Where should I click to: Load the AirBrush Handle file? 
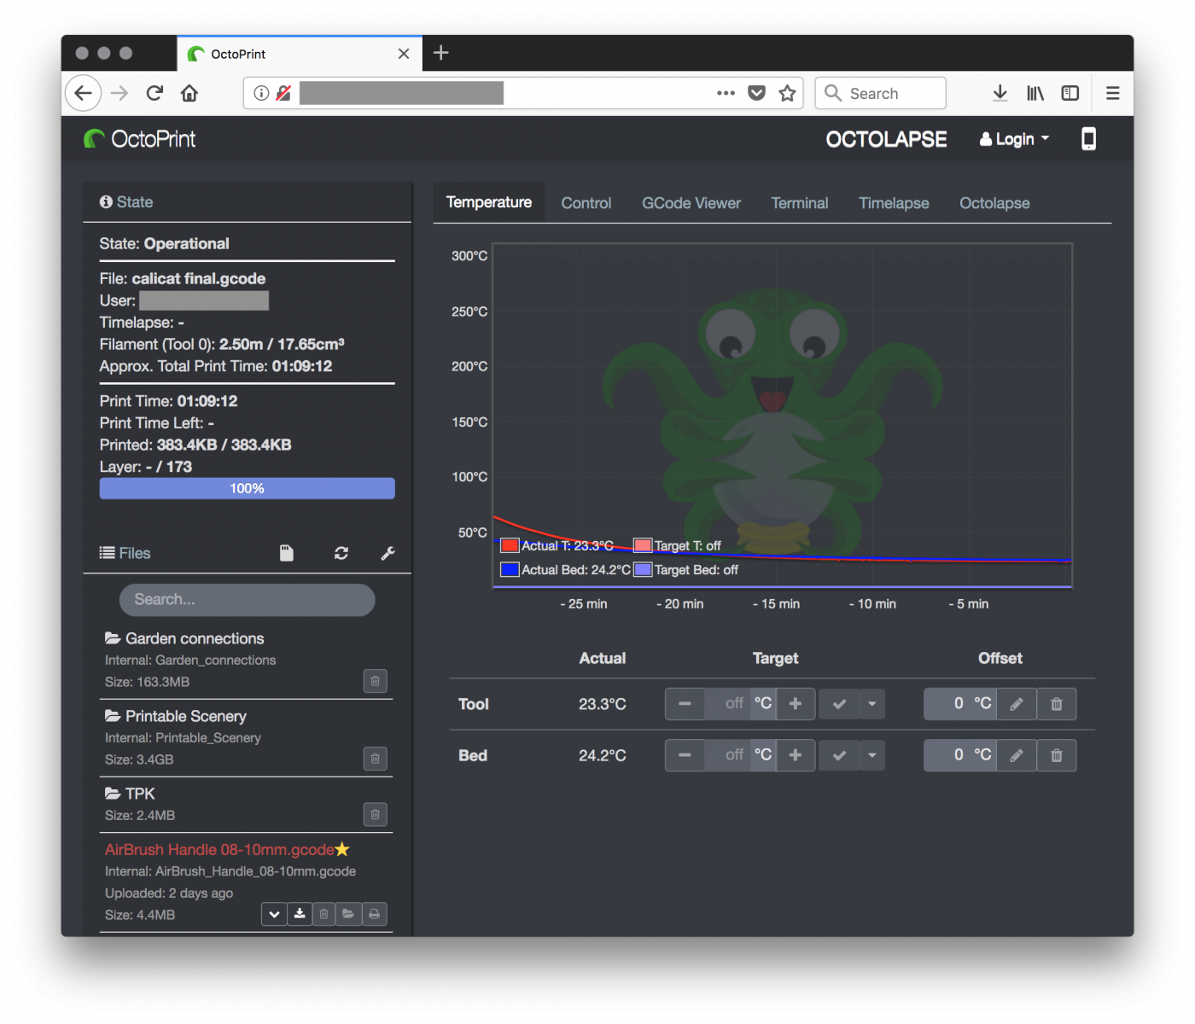pyautogui.click(x=348, y=914)
